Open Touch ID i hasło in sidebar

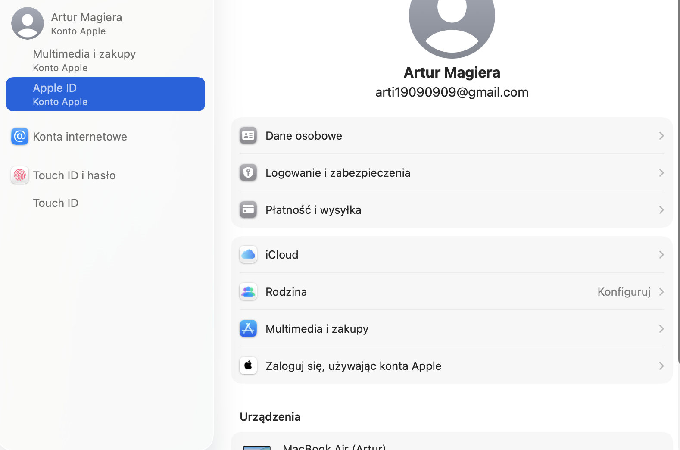click(x=106, y=175)
